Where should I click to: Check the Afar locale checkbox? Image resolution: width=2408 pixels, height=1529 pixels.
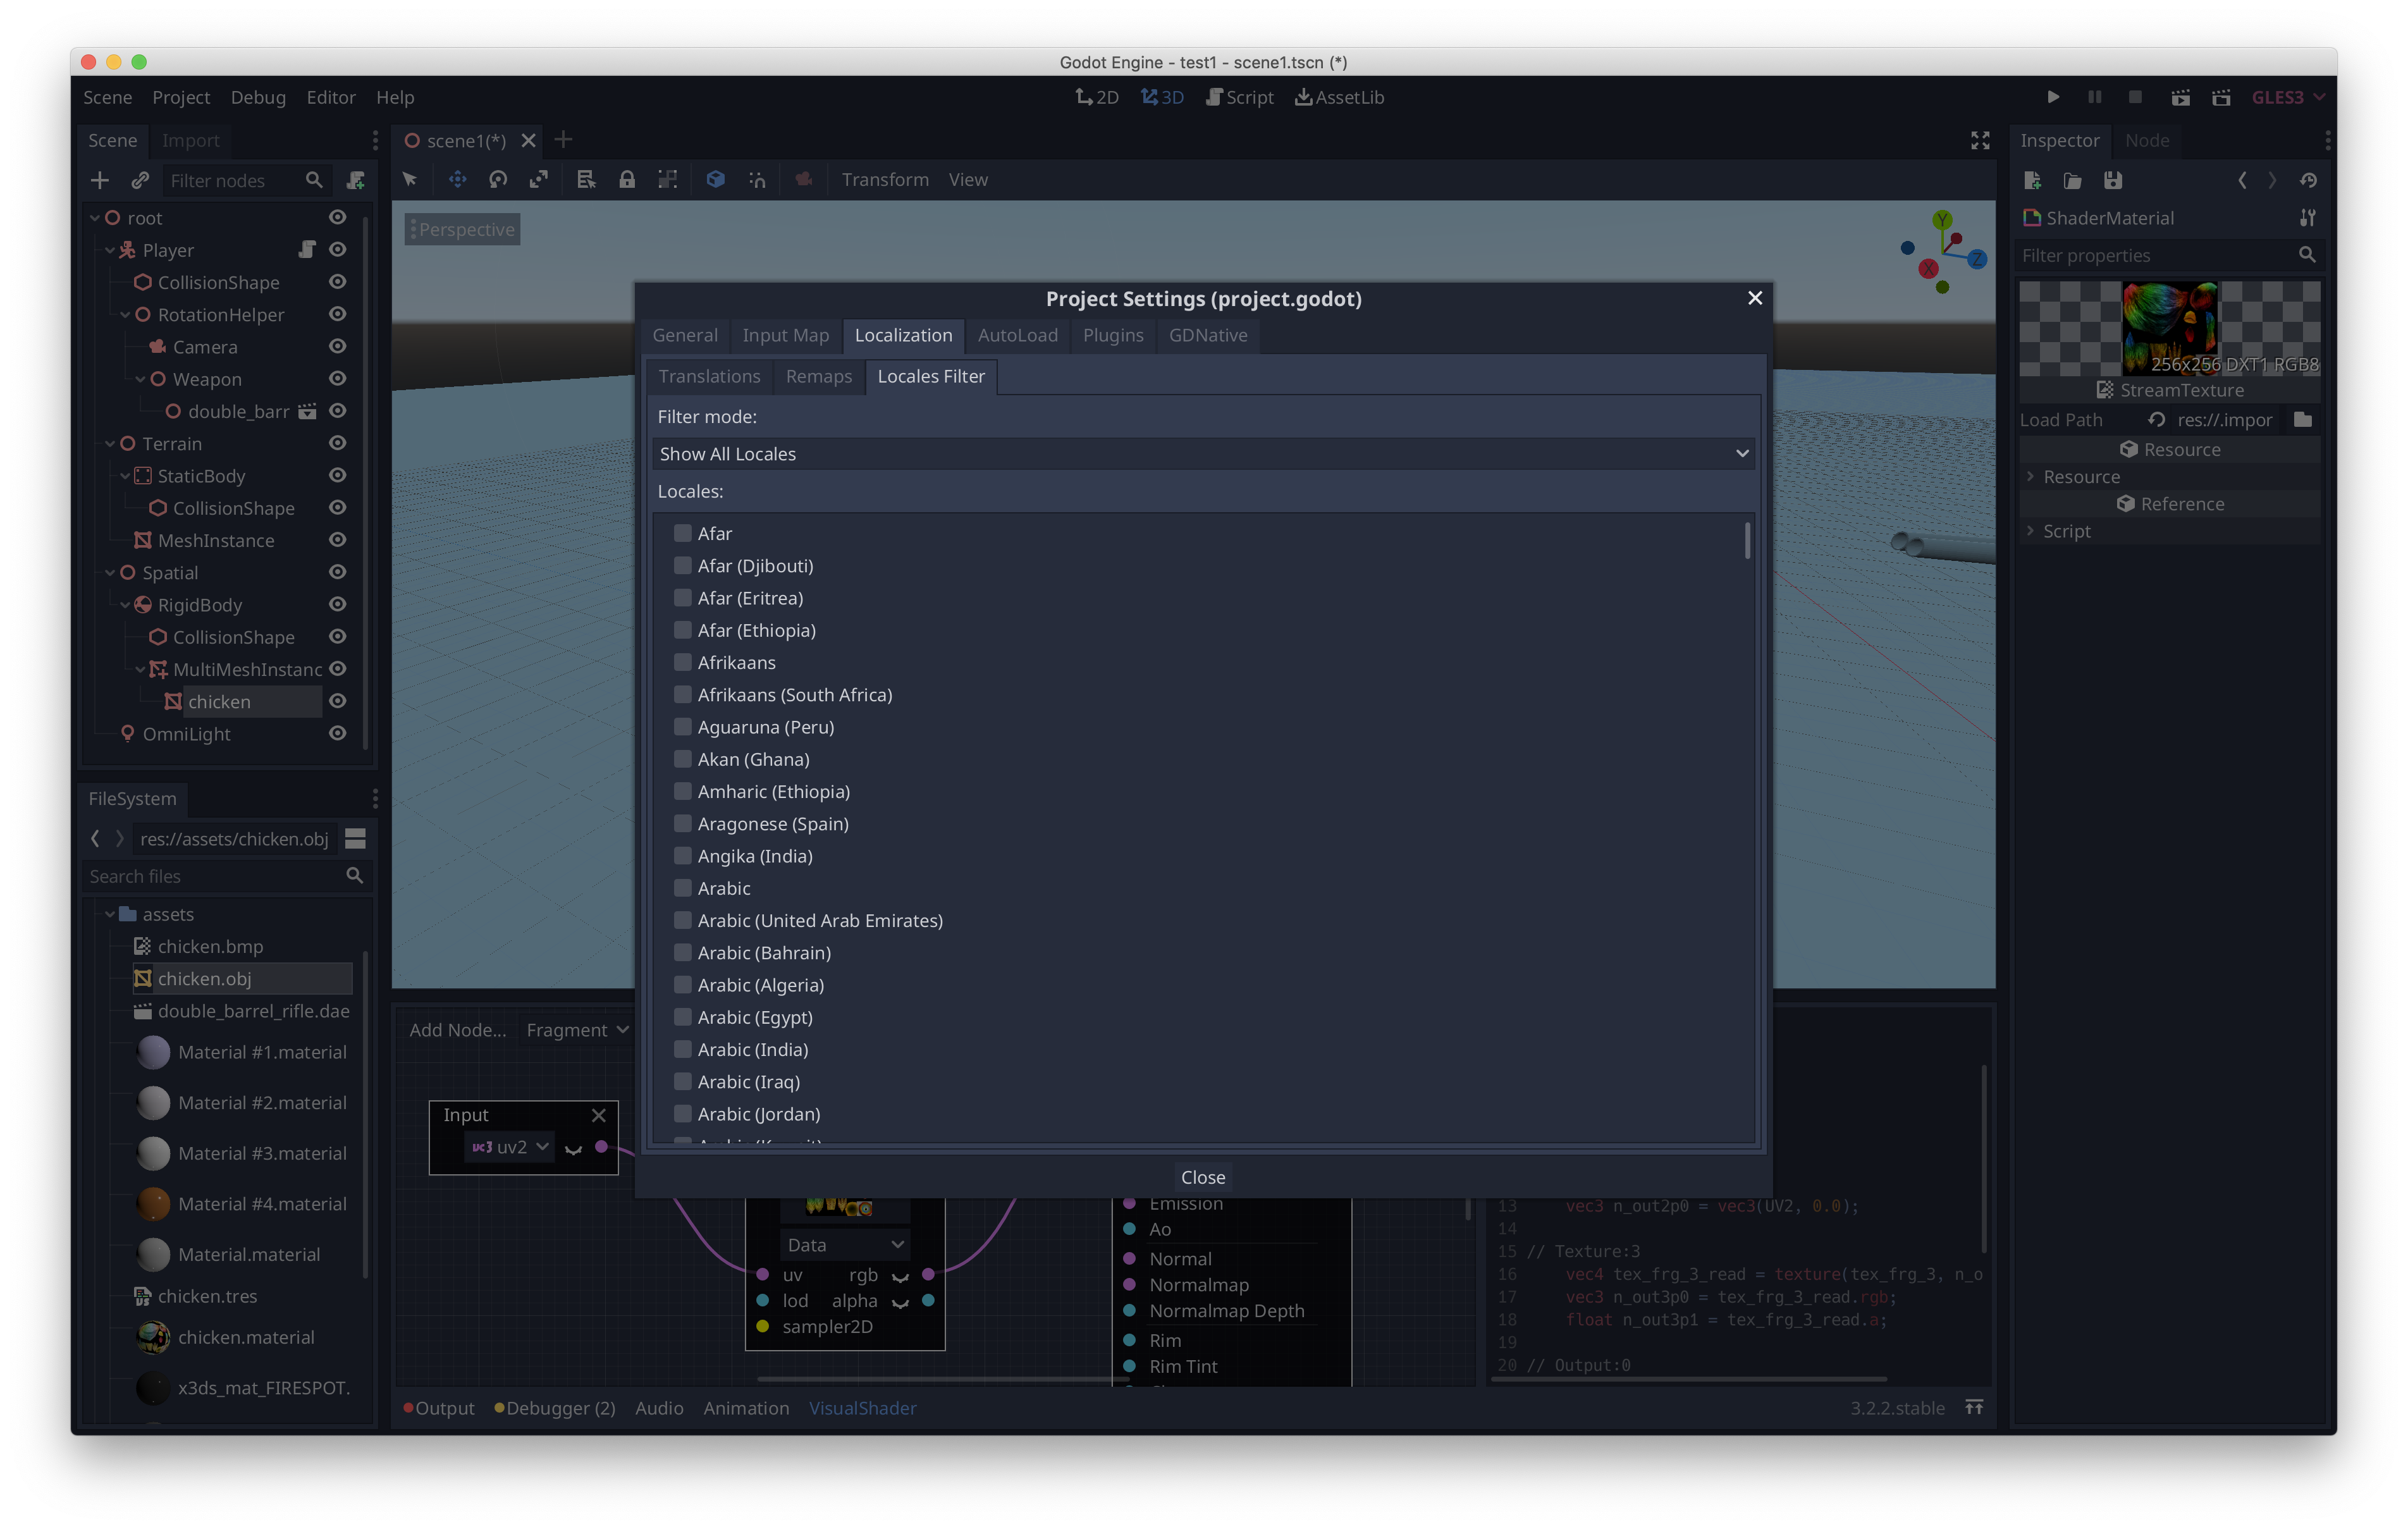[x=683, y=533]
